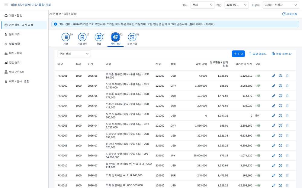The width and height of the screenshot is (302, 188).
Task: Edit row FX-0007 with pencil icon
Action: (274, 136)
